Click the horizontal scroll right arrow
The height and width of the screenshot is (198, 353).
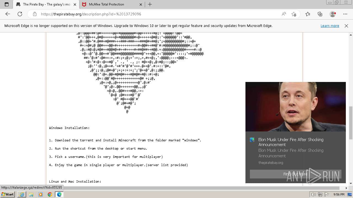pos(346,188)
